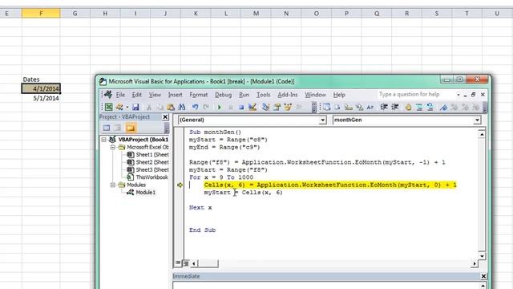Open the Debug menu
Screen dimensions: 513x289
tap(223, 95)
